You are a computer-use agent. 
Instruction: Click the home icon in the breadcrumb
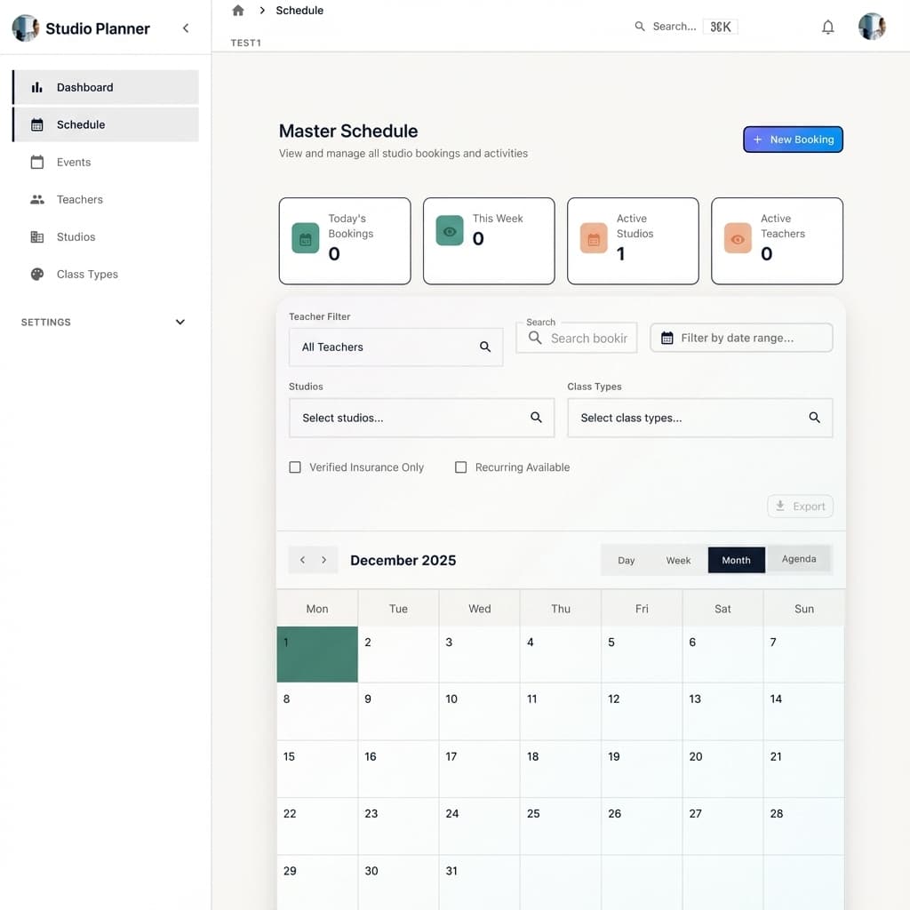236,10
